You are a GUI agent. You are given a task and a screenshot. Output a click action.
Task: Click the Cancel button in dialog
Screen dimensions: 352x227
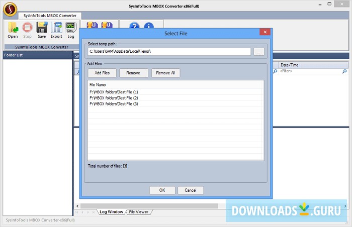point(191,190)
